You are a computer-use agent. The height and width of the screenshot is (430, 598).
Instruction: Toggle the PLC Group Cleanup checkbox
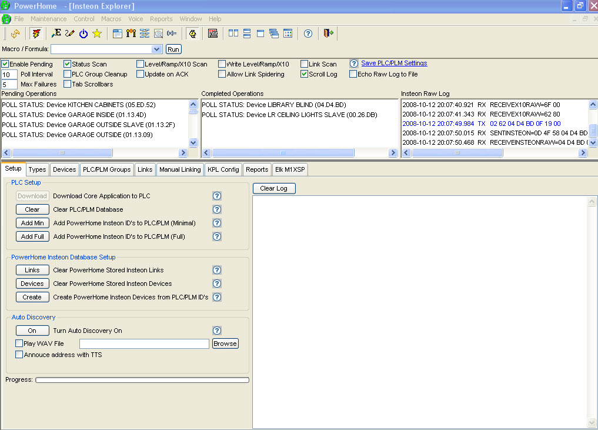[x=68, y=74]
